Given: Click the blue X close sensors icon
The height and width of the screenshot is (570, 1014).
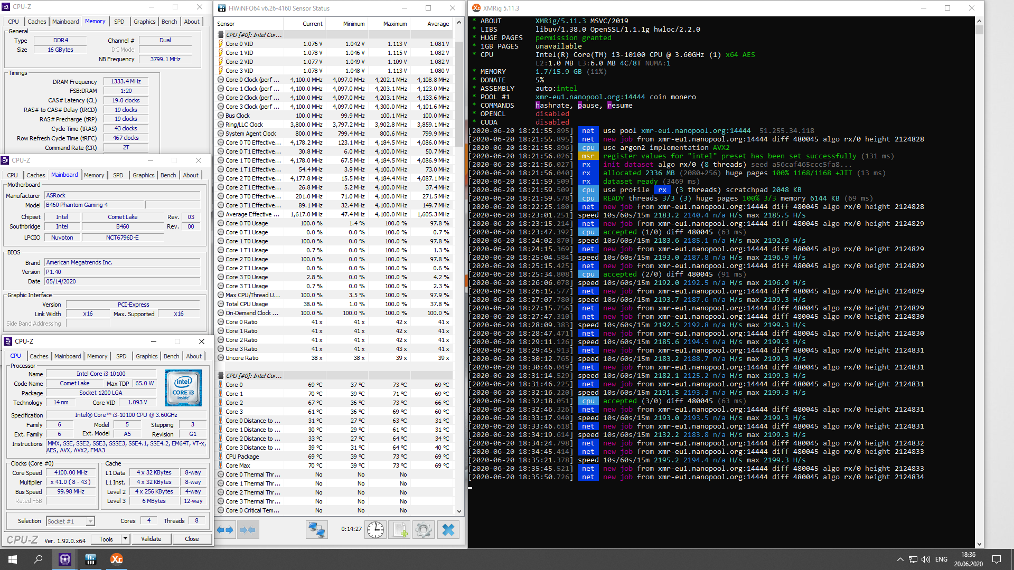Looking at the screenshot, I should coord(448,530).
